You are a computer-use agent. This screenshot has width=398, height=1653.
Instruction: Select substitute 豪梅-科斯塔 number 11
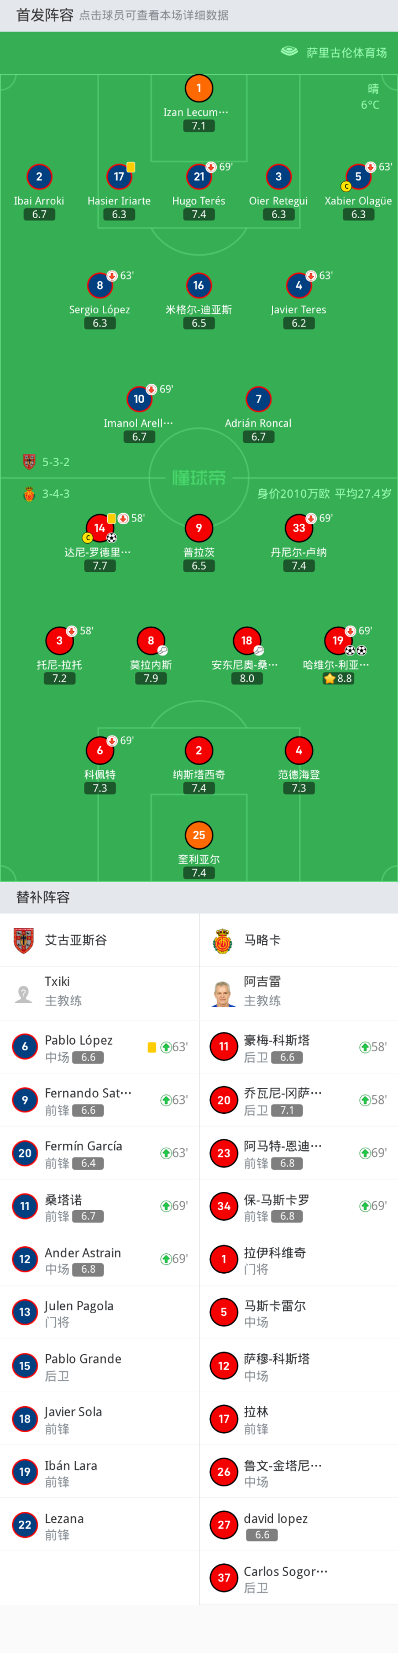(x=298, y=1047)
